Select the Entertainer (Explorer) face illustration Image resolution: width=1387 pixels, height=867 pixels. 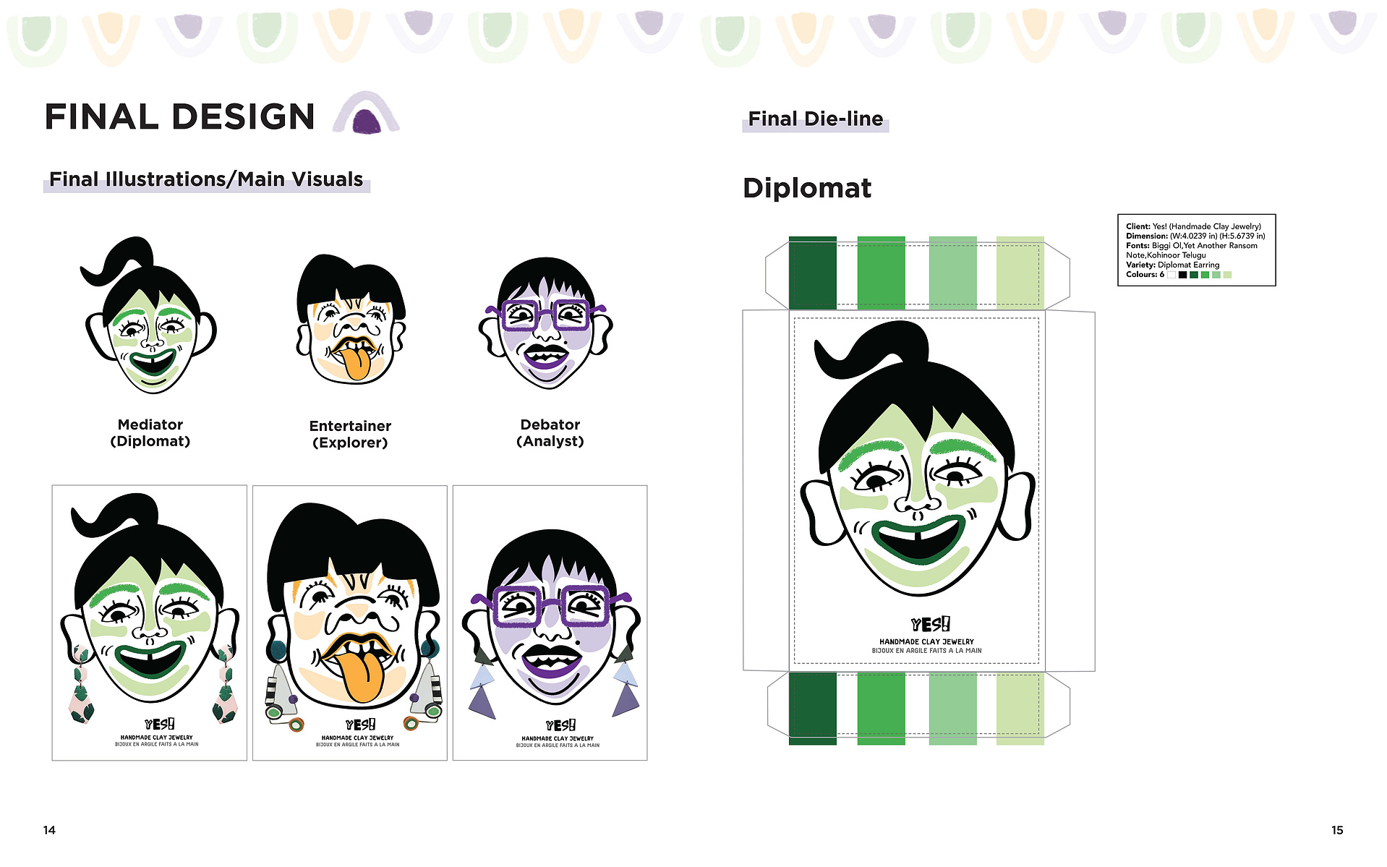tap(351, 320)
